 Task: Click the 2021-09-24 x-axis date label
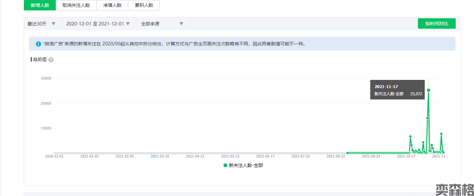pos(371,156)
